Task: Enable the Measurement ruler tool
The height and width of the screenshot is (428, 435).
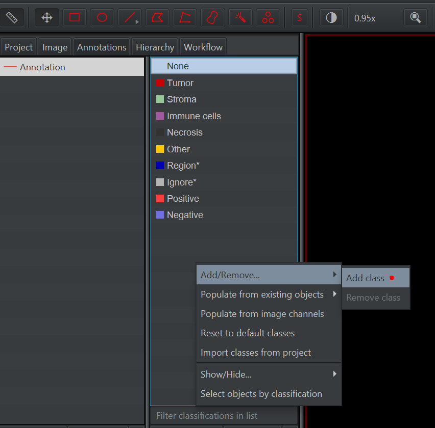Action: point(12,17)
